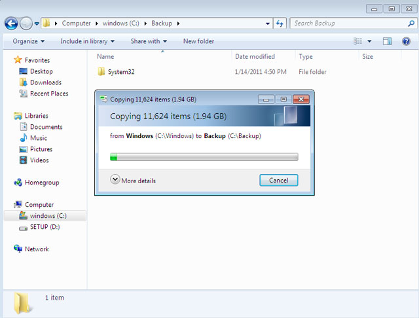Select Computer in the address breadcrumb
Screen dimensions: 419x318
[76, 24]
